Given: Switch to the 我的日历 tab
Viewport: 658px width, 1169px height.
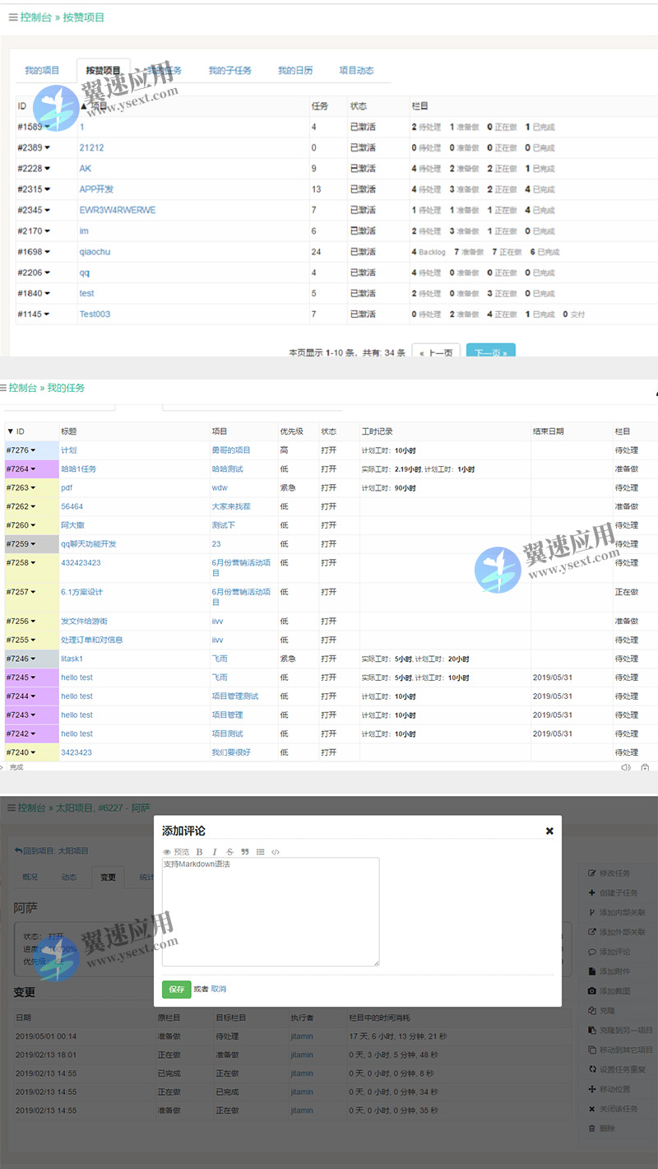Looking at the screenshot, I should 295,71.
